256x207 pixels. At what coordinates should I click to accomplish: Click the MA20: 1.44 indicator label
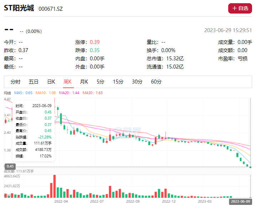69,93
